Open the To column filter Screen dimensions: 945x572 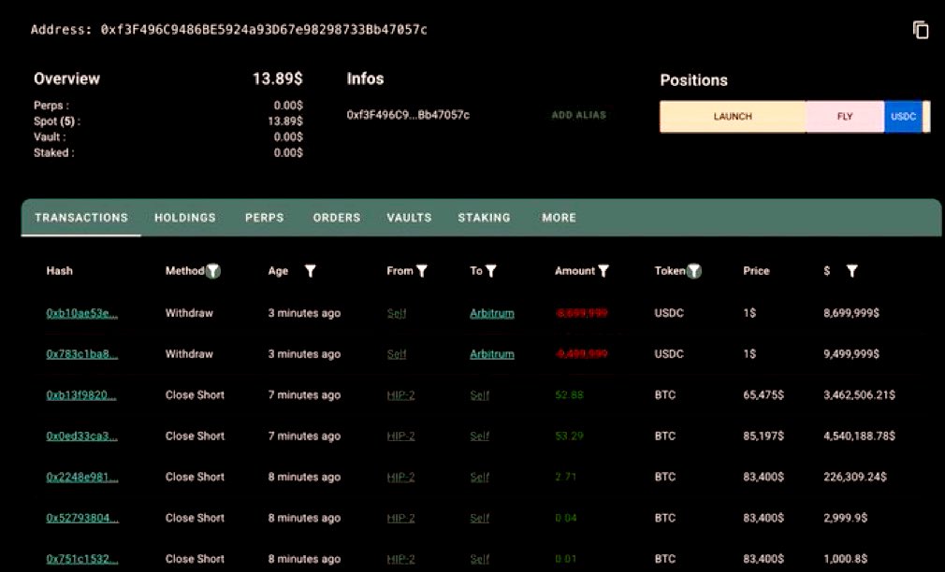pyautogui.click(x=491, y=271)
